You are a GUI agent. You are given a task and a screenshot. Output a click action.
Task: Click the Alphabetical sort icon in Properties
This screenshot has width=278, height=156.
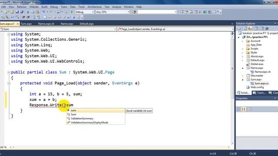coord(244,109)
